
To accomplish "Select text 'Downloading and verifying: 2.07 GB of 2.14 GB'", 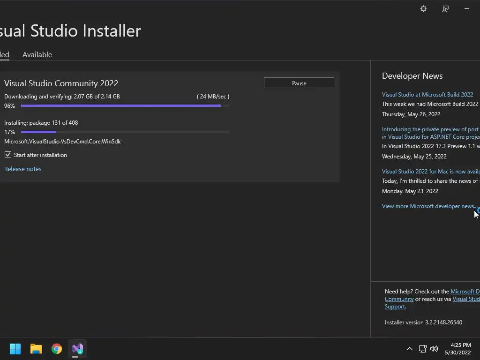I will coord(62,97).
